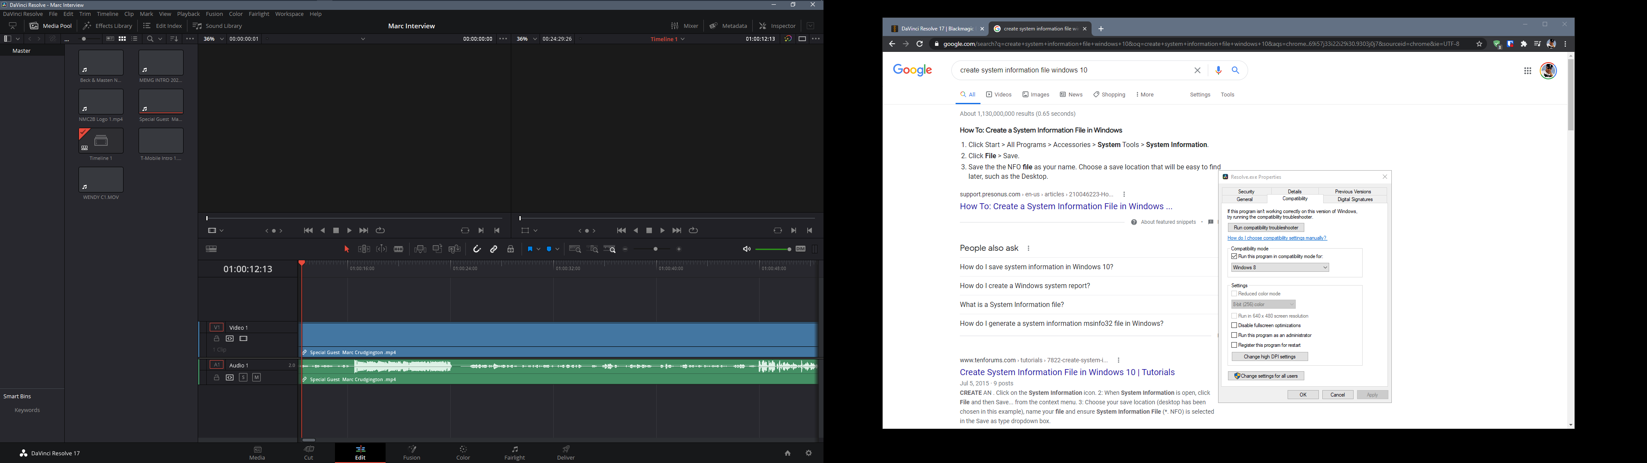Expand the panel layout chevron in Resolve header
This screenshot has width=1647, height=463.
[810, 26]
